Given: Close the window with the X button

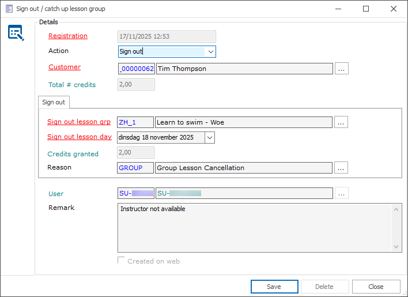Looking at the screenshot, I should (x=394, y=9).
